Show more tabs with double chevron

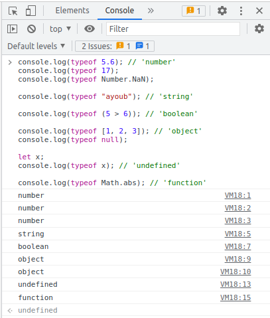click(151, 11)
